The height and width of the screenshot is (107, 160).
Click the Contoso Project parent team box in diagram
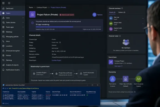click(40, 74)
